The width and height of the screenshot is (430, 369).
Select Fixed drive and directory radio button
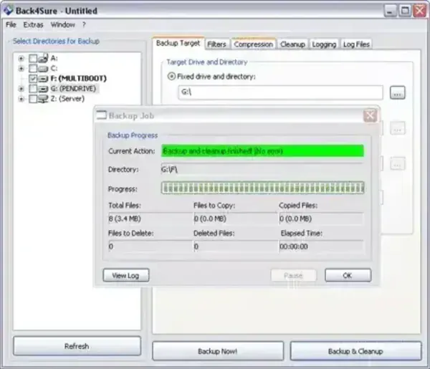click(171, 76)
